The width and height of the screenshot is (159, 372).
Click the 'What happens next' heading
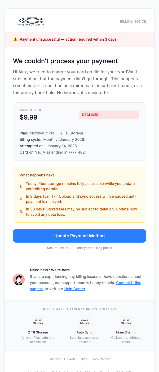coord(37,175)
